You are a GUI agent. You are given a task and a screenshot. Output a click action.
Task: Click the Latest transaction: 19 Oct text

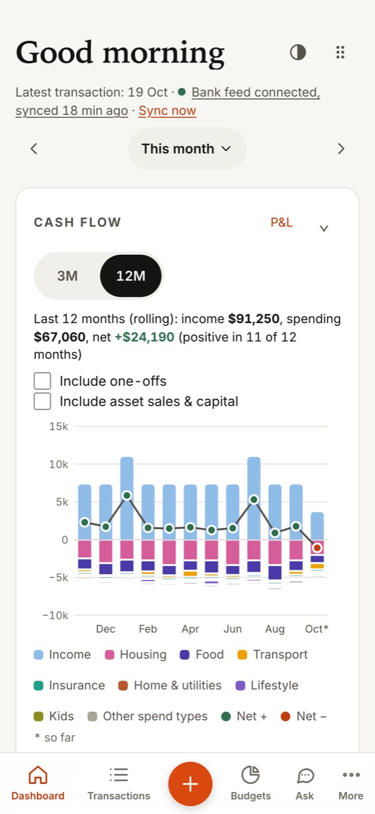(x=92, y=92)
